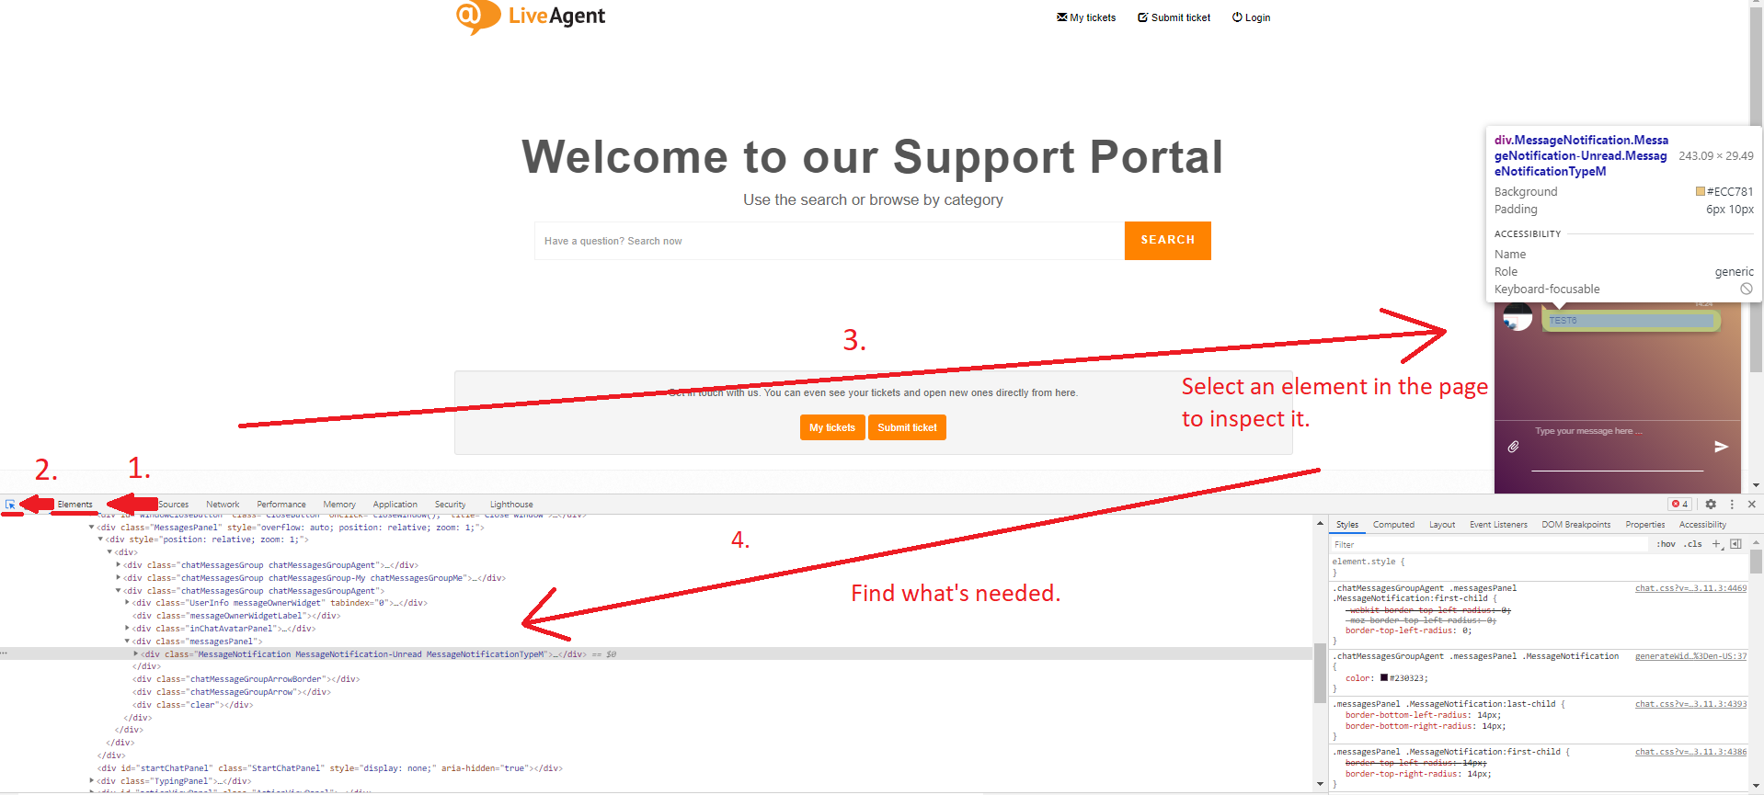Viewport: 1764px width, 795px height.
Task: Activate the element inspector picker icon
Action: coord(10,505)
